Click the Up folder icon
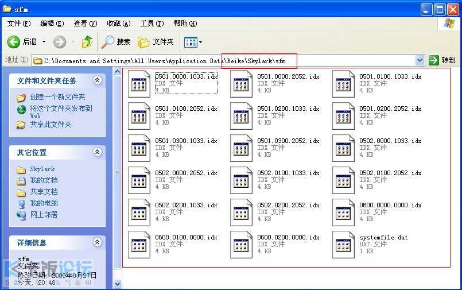 (x=87, y=42)
